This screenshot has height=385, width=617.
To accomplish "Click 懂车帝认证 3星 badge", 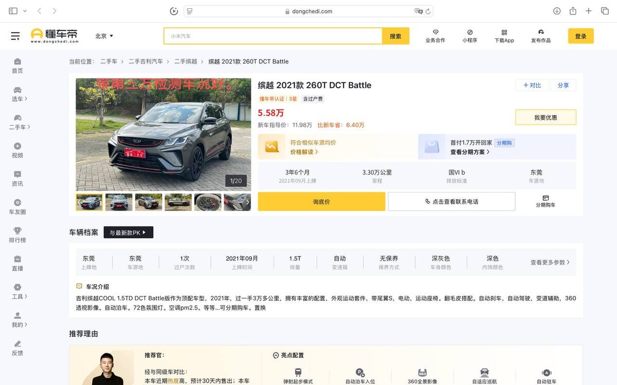I will [278, 99].
